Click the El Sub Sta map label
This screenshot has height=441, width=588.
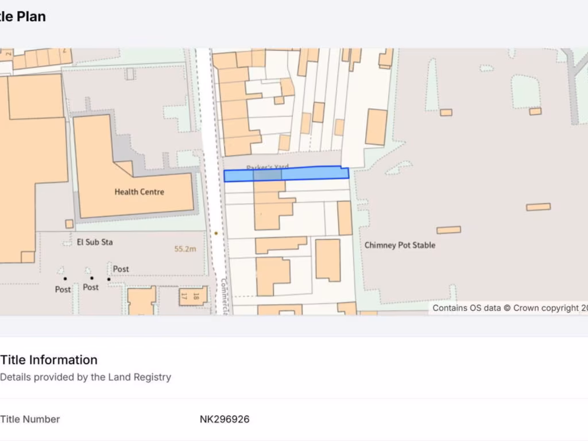95,242
